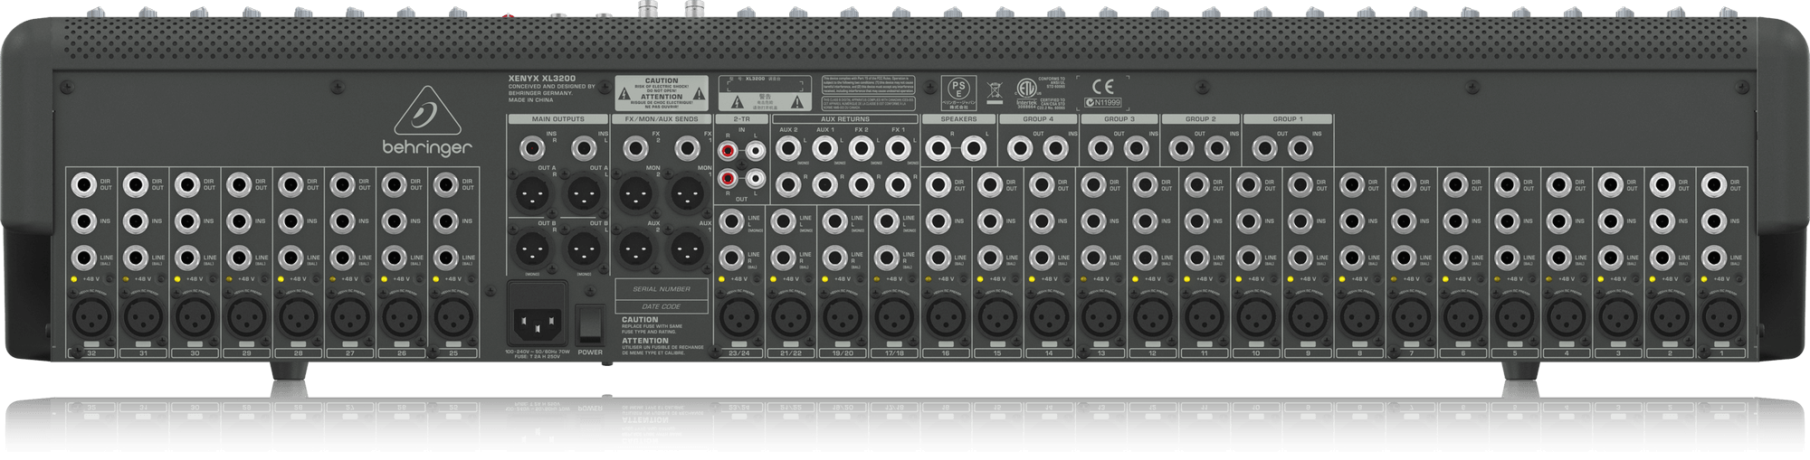Select the MAIN OUTPUTS section label

(x=557, y=119)
